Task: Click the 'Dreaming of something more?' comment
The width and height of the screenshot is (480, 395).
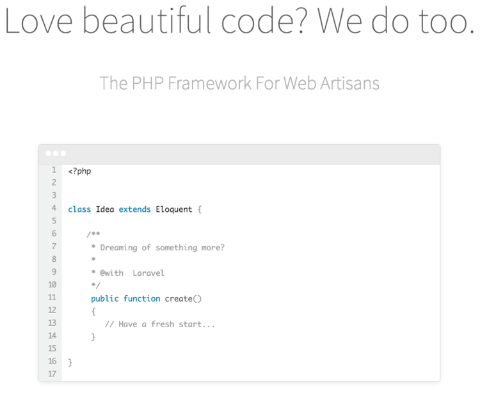Action: (x=163, y=248)
